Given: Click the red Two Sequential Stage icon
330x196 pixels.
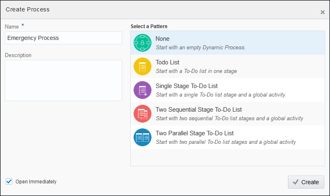Looking at the screenshot, I should coord(142,114).
